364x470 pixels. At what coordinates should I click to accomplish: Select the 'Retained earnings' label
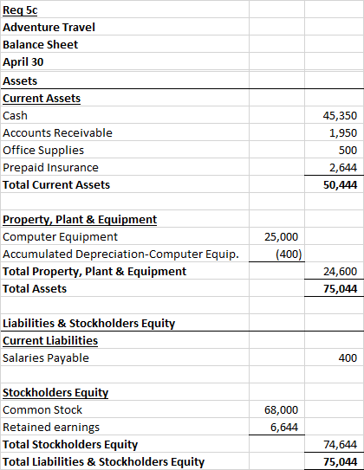(51, 427)
